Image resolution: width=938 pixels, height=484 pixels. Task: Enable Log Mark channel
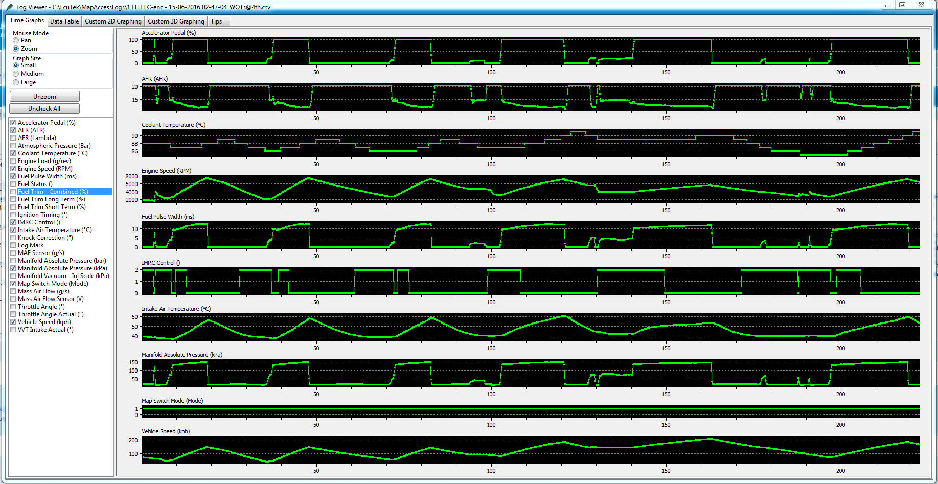point(13,245)
